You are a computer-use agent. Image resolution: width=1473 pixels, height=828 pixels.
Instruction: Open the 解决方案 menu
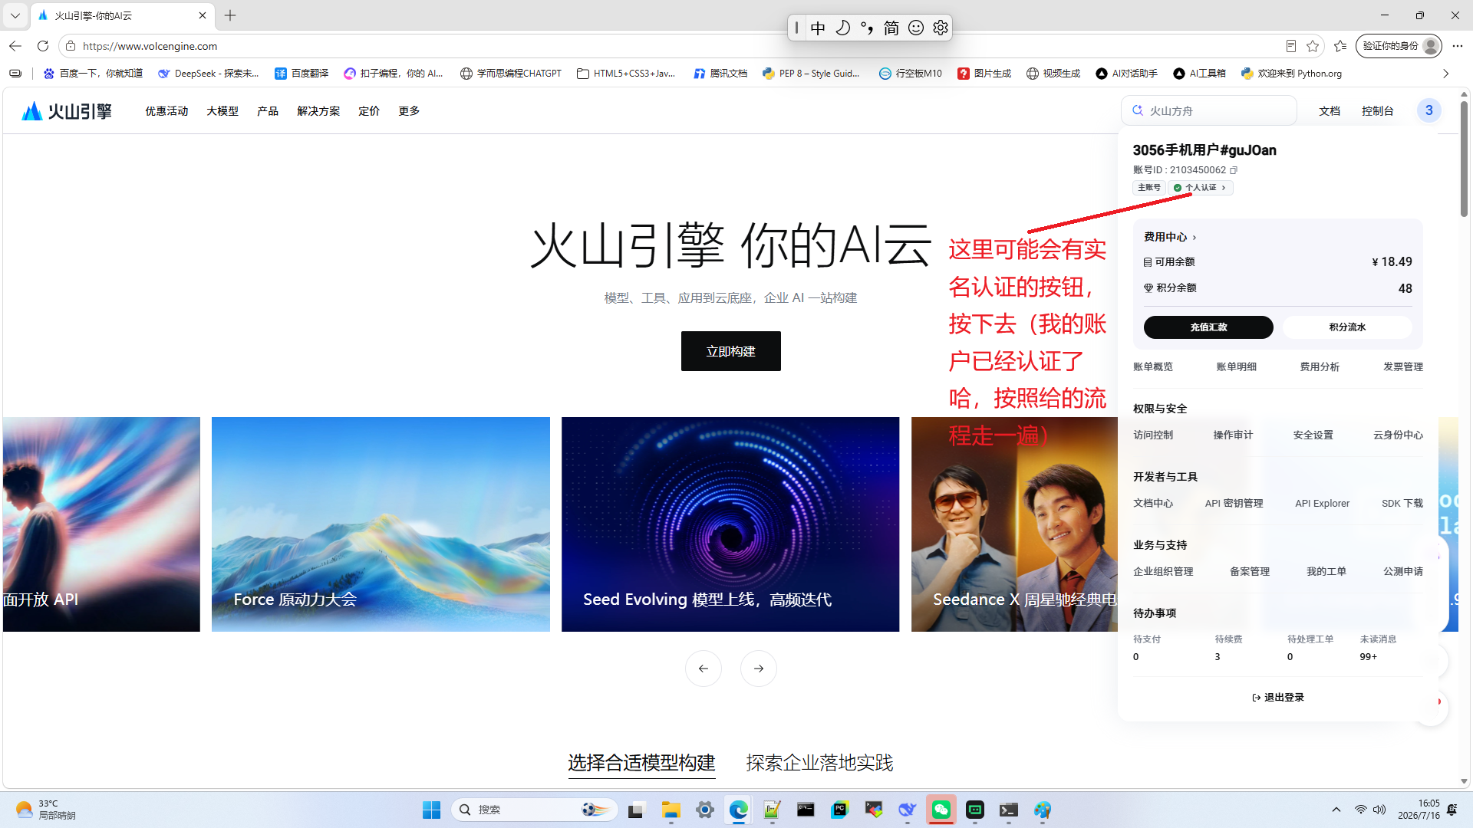point(318,111)
